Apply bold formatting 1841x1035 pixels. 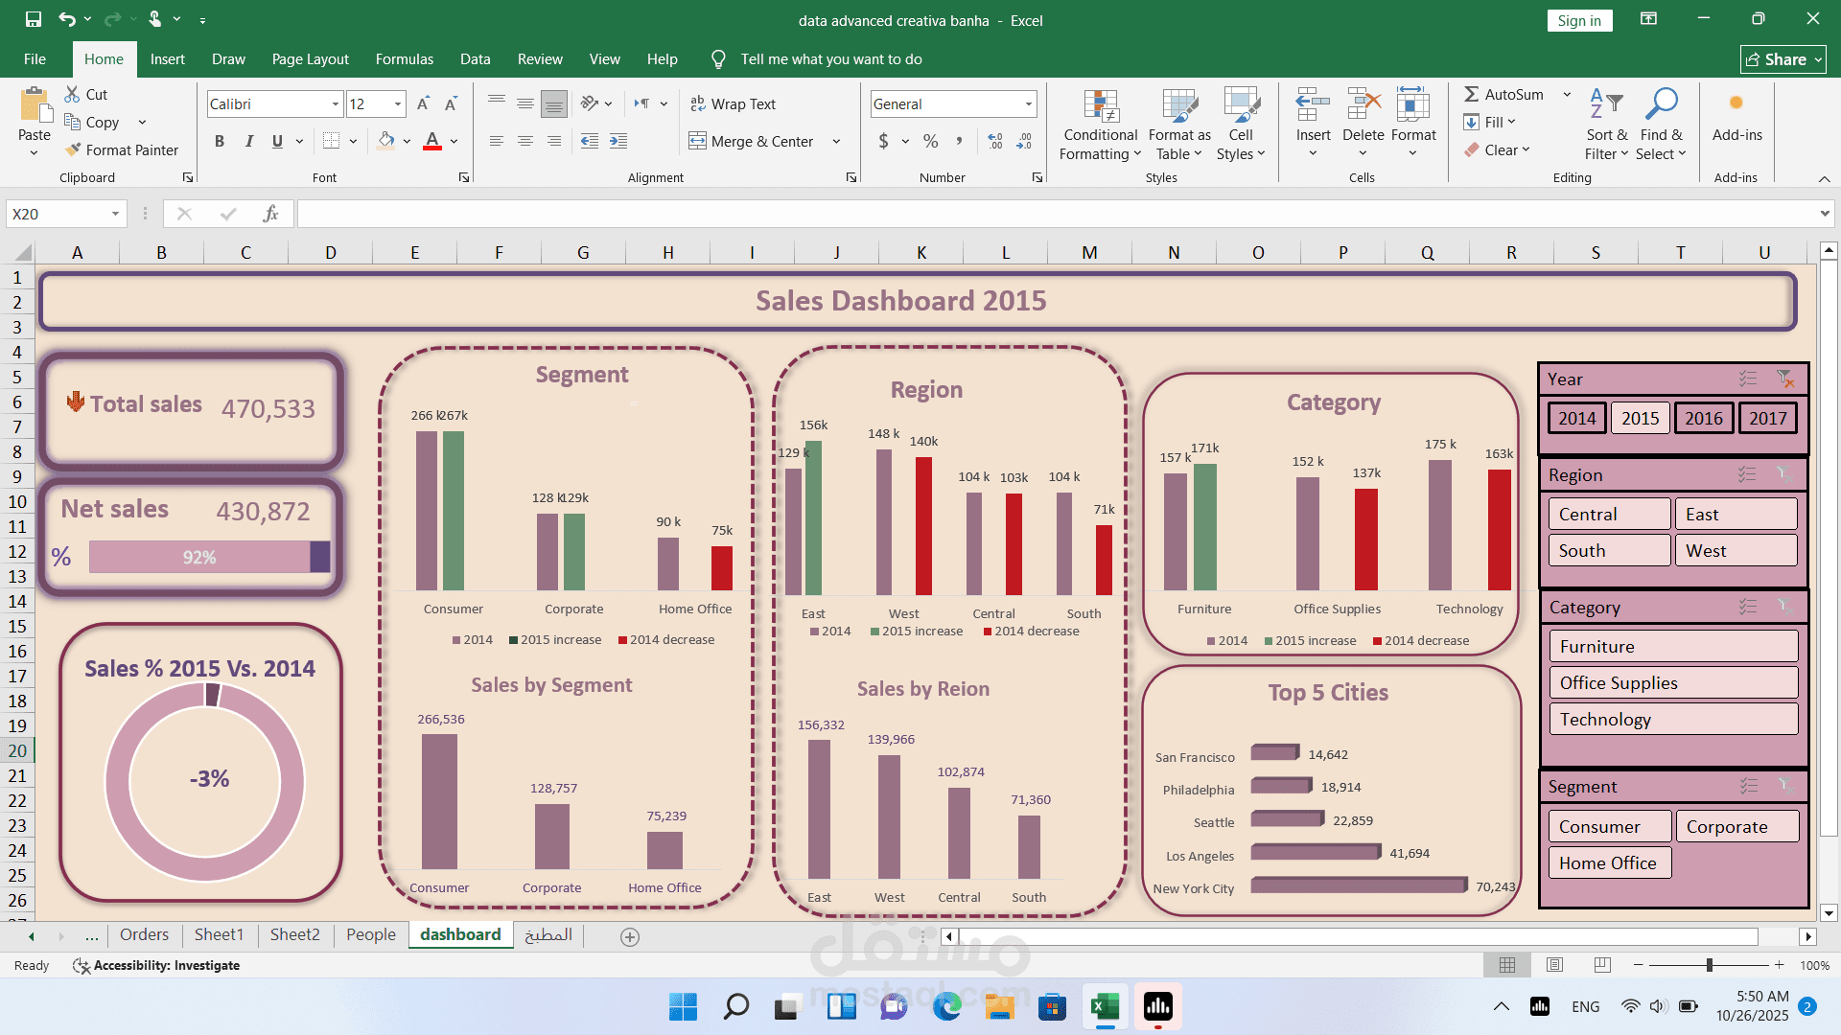(219, 140)
